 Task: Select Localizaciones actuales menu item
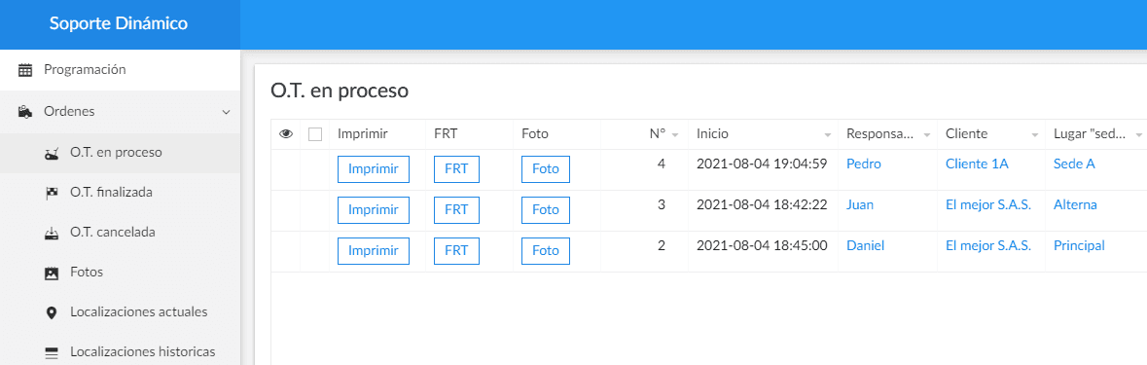[x=120, y=312]
